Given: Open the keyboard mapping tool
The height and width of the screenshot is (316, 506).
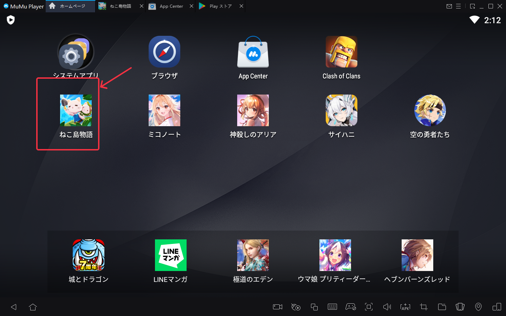Looking at the screenshot, I should 332,307.
